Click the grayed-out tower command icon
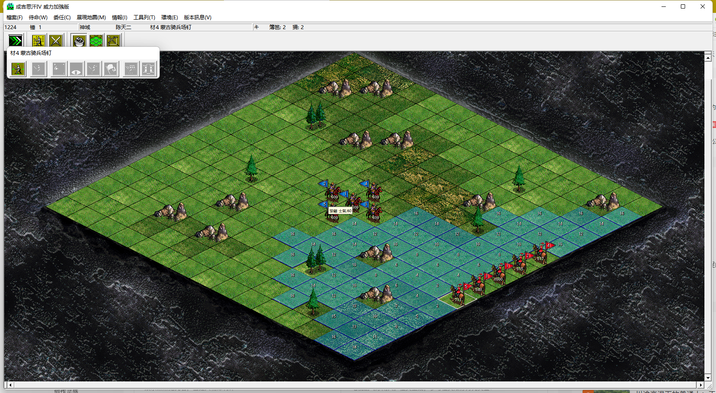The height and width of the screenshot is (393, 716). coord(148,69)
